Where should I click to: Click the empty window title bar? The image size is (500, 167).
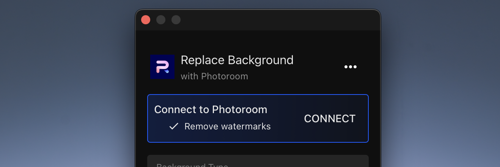click(x=281, y=20)
